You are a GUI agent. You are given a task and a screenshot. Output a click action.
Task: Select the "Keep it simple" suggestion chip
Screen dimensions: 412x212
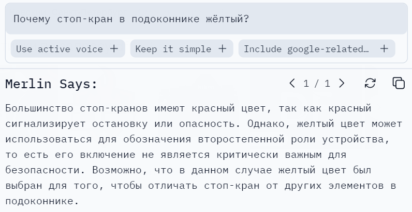click(173, 49)
